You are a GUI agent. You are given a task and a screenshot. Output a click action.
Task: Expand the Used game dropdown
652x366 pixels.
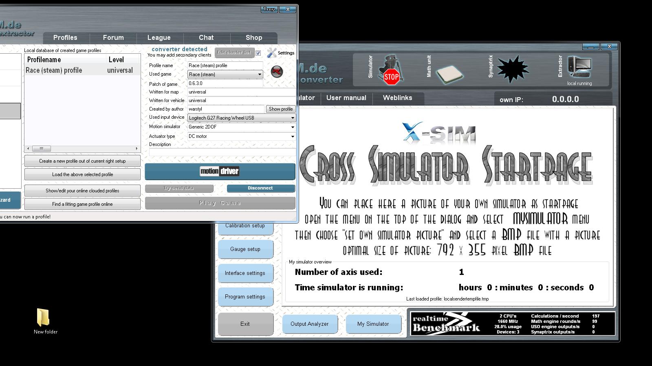(260, 74)
